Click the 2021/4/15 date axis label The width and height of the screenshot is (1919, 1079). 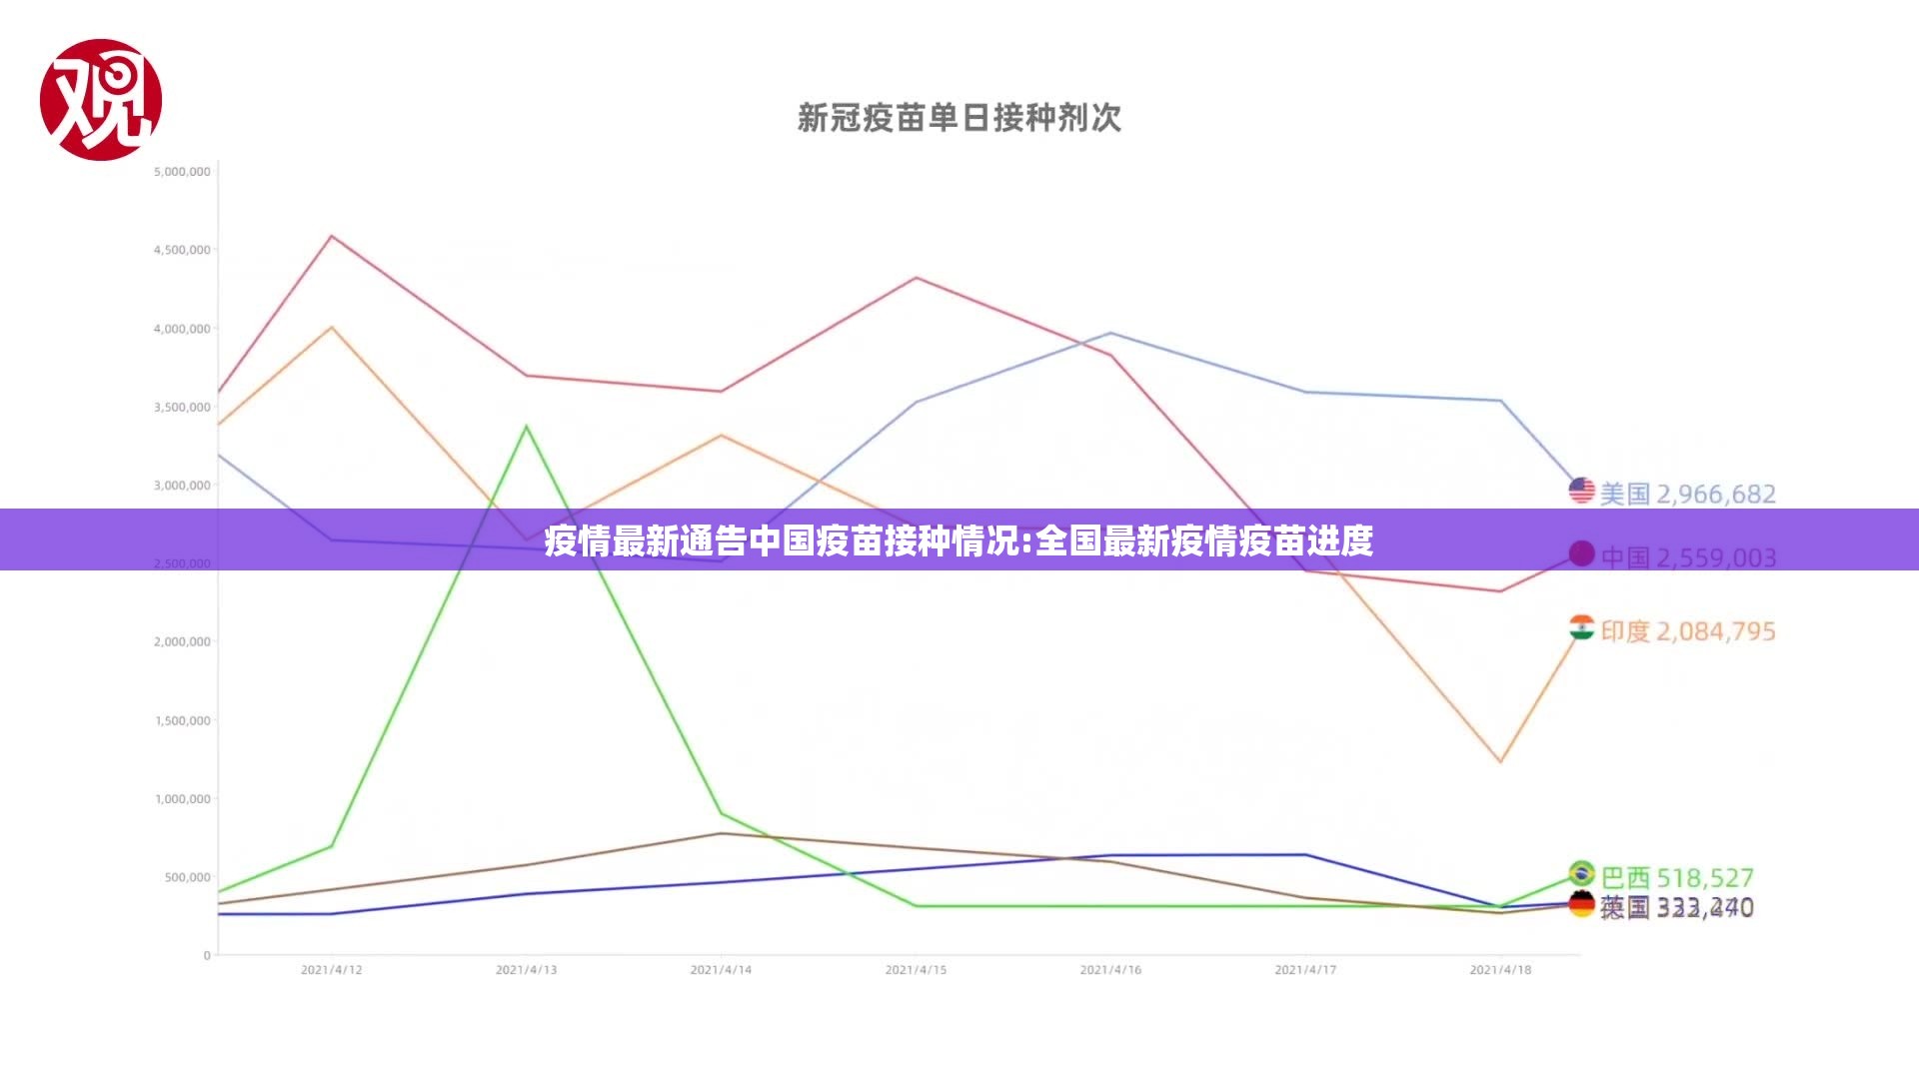[916, 970]
